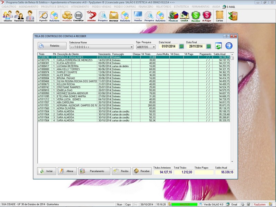Open the Produtos toolbar icon

click(x=67, y=16)
